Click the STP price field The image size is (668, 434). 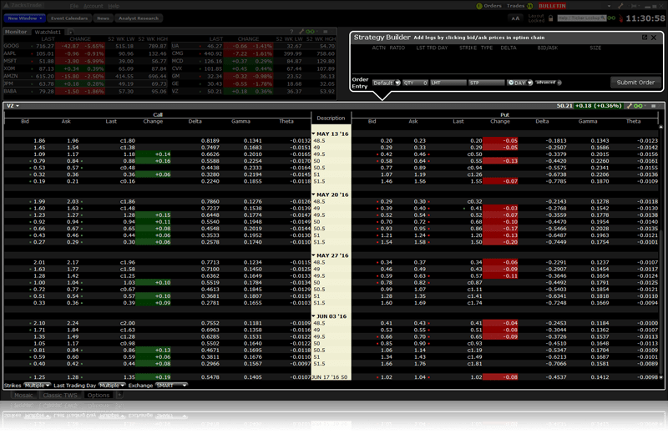pyautogui.click(x=487, y=83)
